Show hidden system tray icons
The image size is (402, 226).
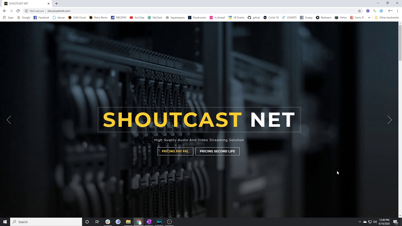click(x=360, y=222)
